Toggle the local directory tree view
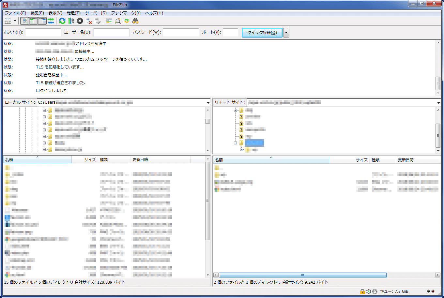Screen dimensions: 444x298 [33, 21]
